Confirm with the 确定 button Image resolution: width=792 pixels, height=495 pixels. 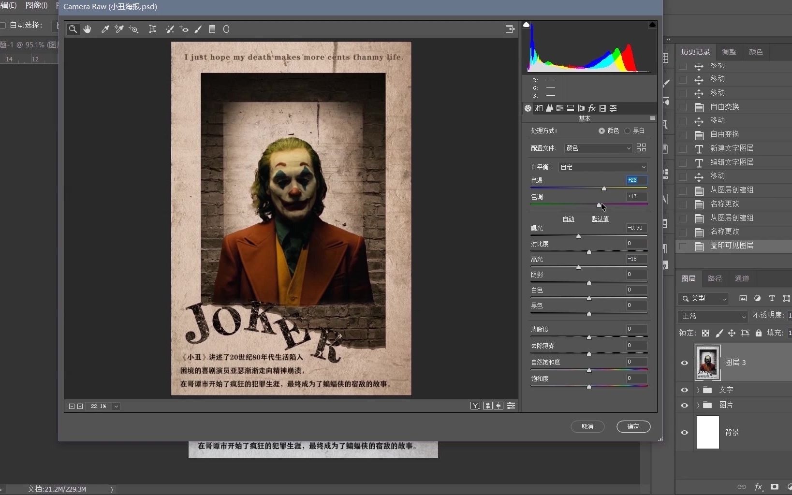(633, 427)
